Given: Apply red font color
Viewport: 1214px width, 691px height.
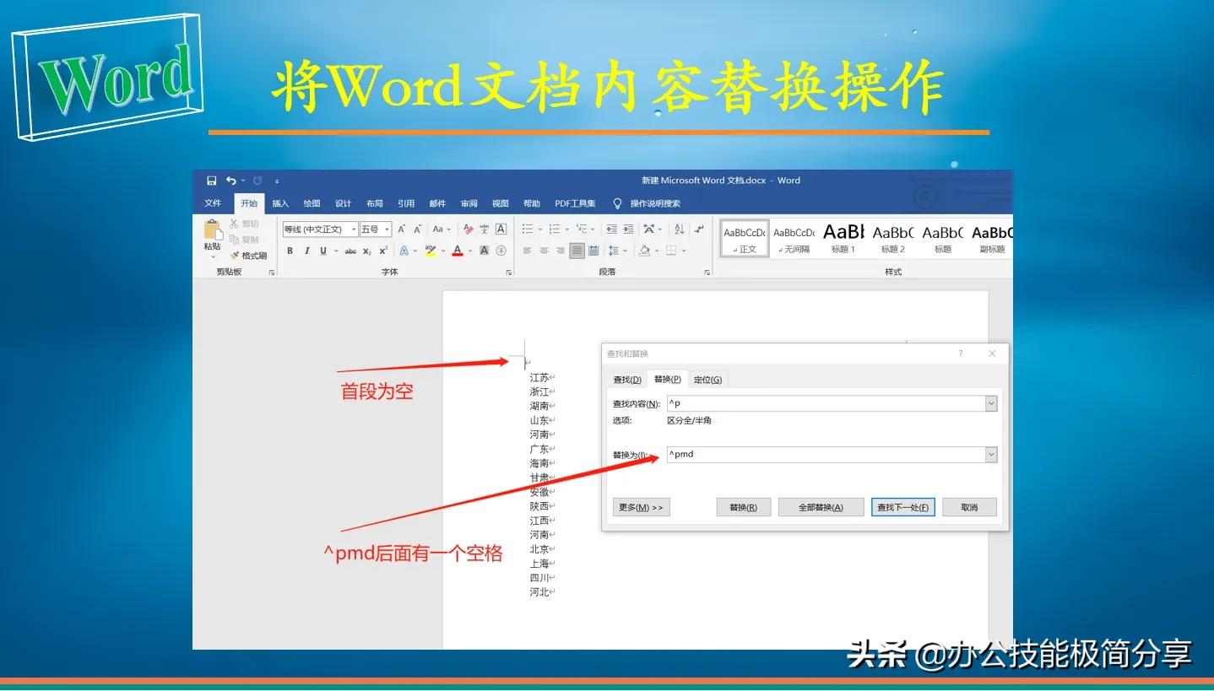Looking at the screenshot, I should 457,251.
